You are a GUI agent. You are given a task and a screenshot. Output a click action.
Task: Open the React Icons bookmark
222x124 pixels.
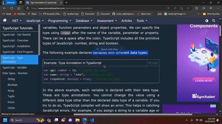coord(144,14)
